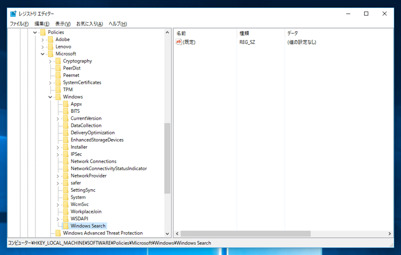Click the Network Connections folder icon
This screenshot has width=401, height=255.
click(66, 161)
